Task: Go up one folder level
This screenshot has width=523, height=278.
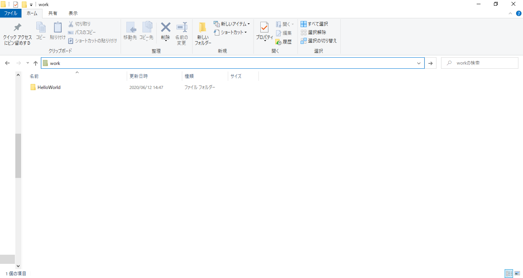Action: [36, 63]
